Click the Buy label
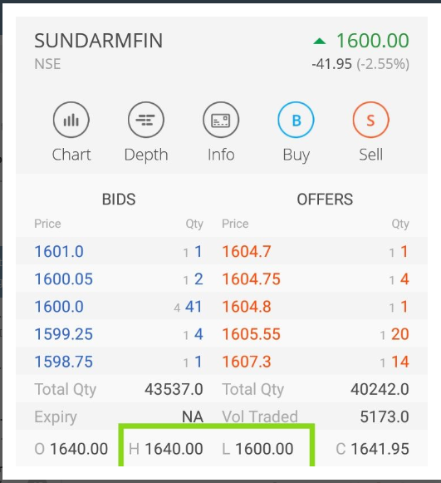 pyautogui.click(x=296, y=155)
